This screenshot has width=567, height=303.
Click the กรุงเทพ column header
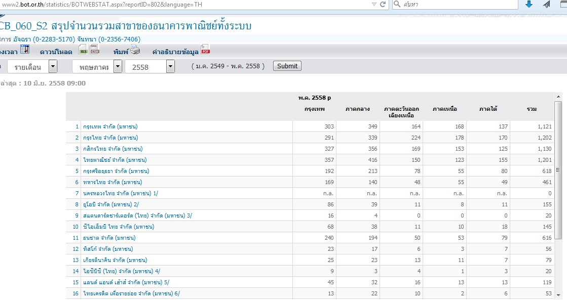(315, 109)
